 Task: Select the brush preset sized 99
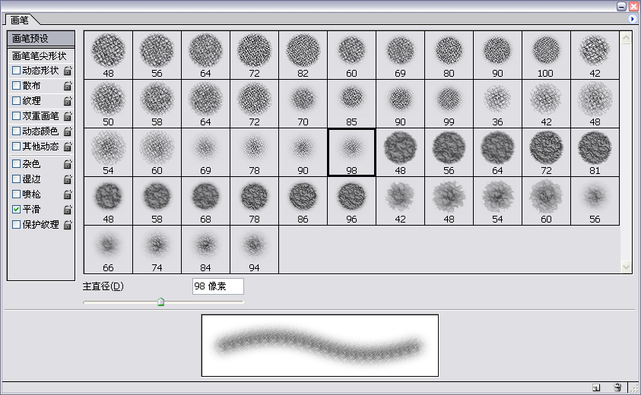coord(449,104)
